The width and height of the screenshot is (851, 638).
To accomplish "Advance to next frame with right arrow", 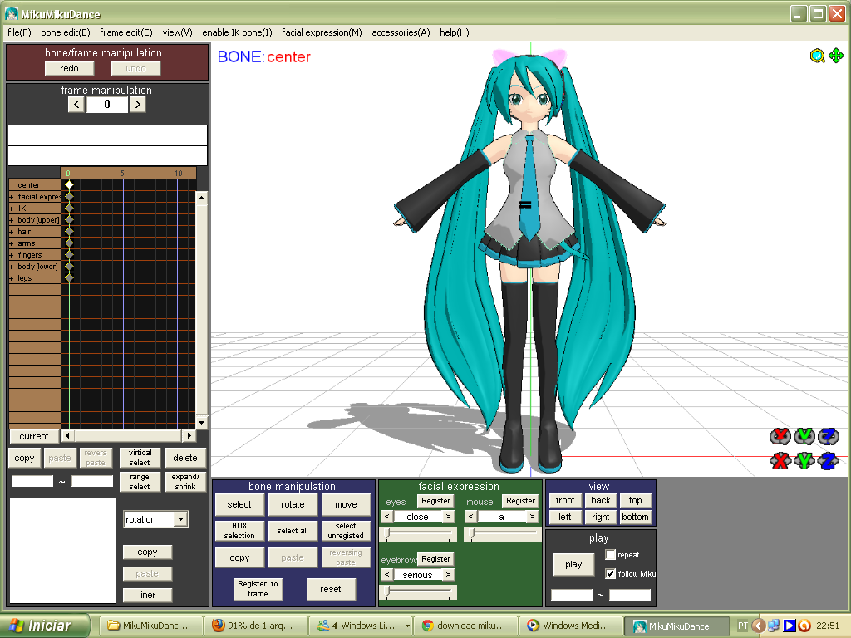I will click(138, 104).
